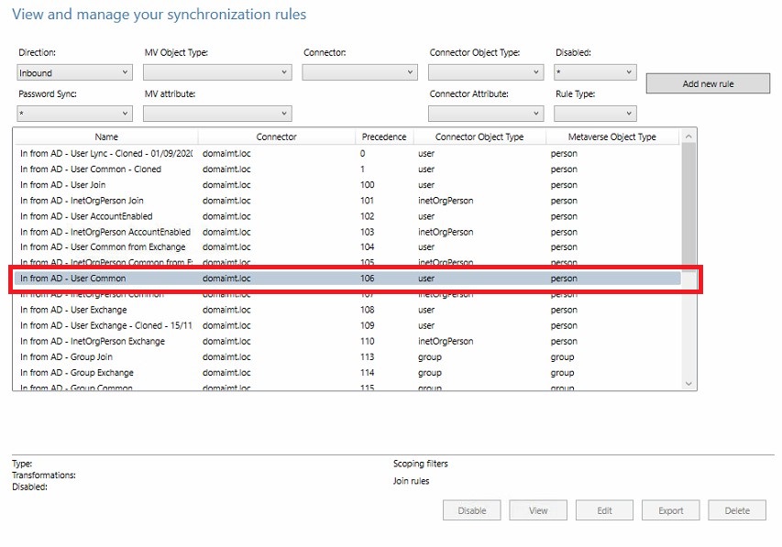Open the Disabled filter dropdown
This screenshot has width=782, height=547.
click(x=594, y=72)
